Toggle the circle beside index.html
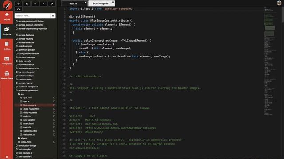Viewport: 284px width, 159px height. click(x=54, y=142)
